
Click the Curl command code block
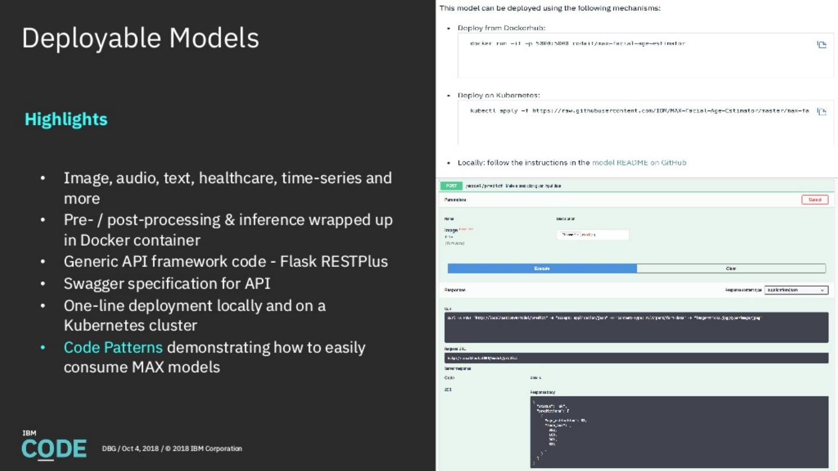[636, 327]
